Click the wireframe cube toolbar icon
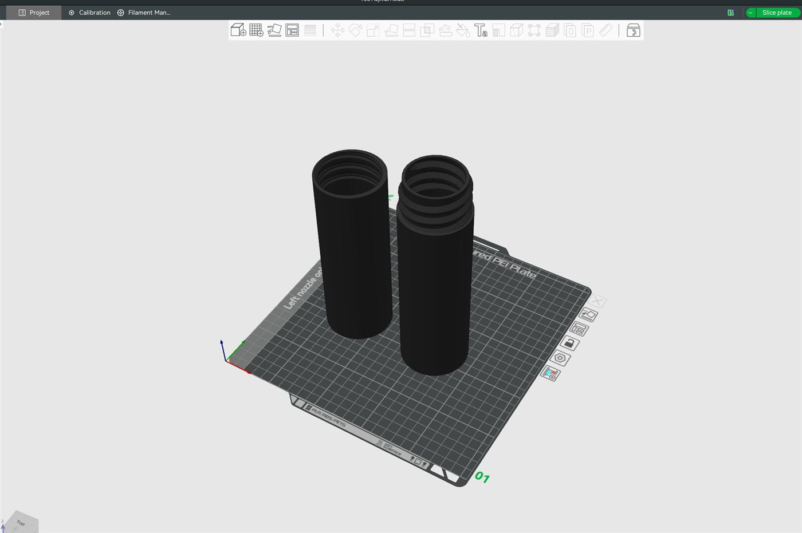The width and height of the screenshot is (802, 533). click(x=516, y=30)
